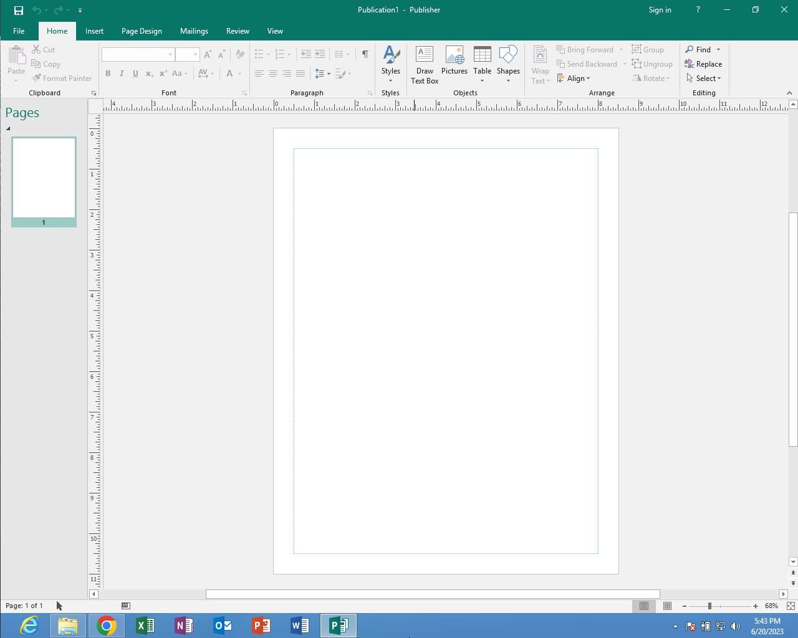Switch to single page view

tap(644, 606)
